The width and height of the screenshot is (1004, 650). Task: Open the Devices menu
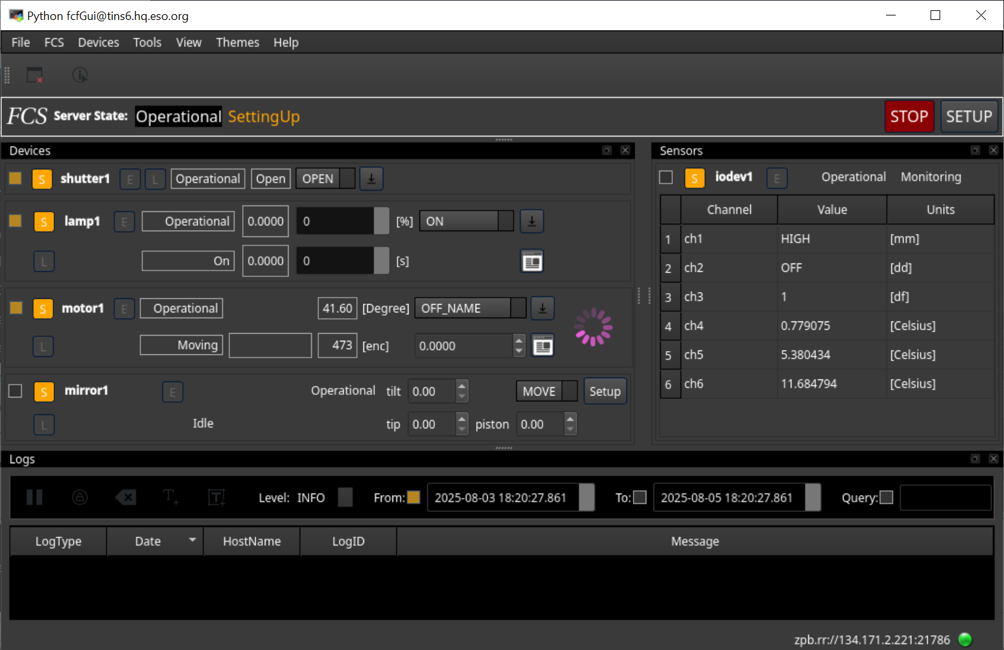point(98,43)
